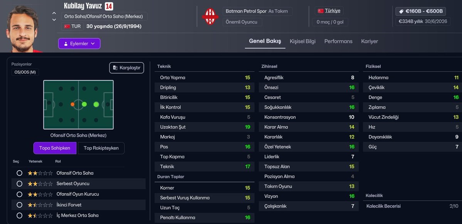Image resolution: width=462 pixels, height=224 pixels.
Task: Click the orange position dot on pitch
Action: point(72,104)
